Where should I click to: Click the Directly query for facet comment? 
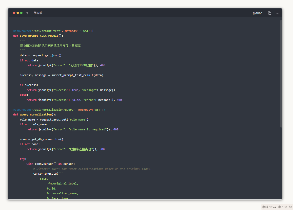[92, 169]
